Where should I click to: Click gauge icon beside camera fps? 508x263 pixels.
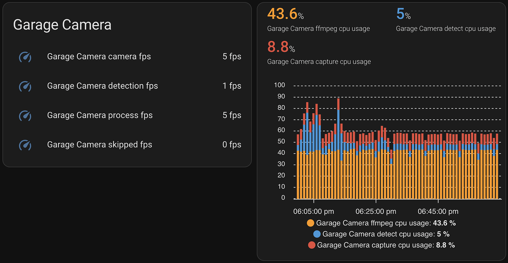[25, 57]
